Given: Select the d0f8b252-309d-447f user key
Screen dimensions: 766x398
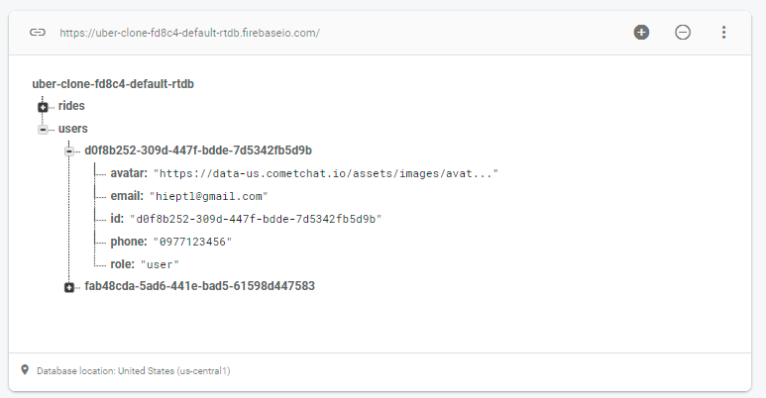Looking at the screenshot, I should pyautogui.click(x=198, y=150).
